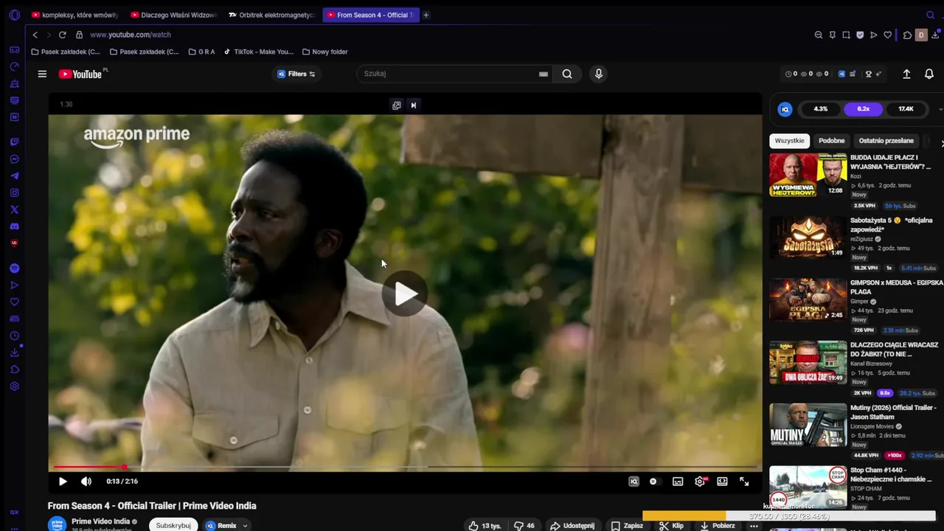This screenshot has height=531, width=944.
Task: Seek on the video progress bar
Action: coord(405,467)
